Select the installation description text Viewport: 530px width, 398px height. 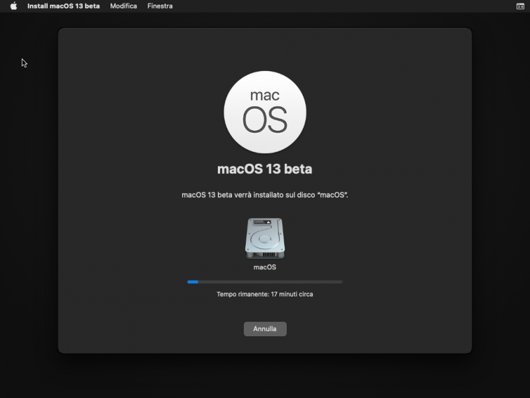coord(265,196)
